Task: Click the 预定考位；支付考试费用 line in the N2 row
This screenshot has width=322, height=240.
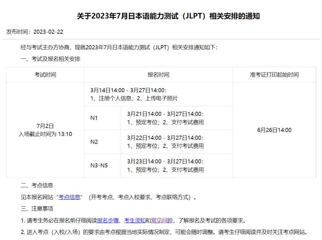Action: click(x=165, y=146)
